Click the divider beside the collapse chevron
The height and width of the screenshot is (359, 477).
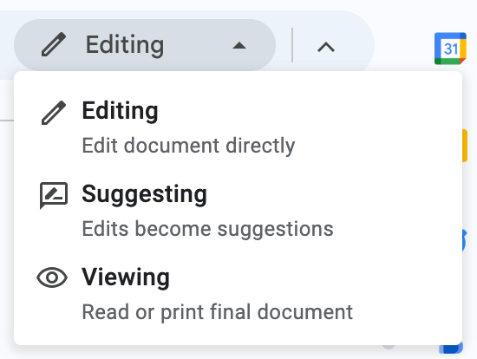coord(292,45)
